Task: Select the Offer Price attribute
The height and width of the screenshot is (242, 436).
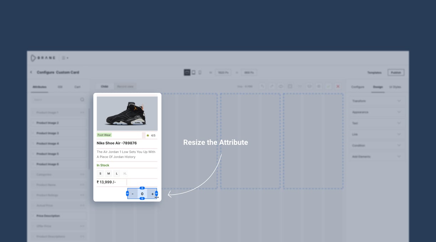Action: [58, 226]
